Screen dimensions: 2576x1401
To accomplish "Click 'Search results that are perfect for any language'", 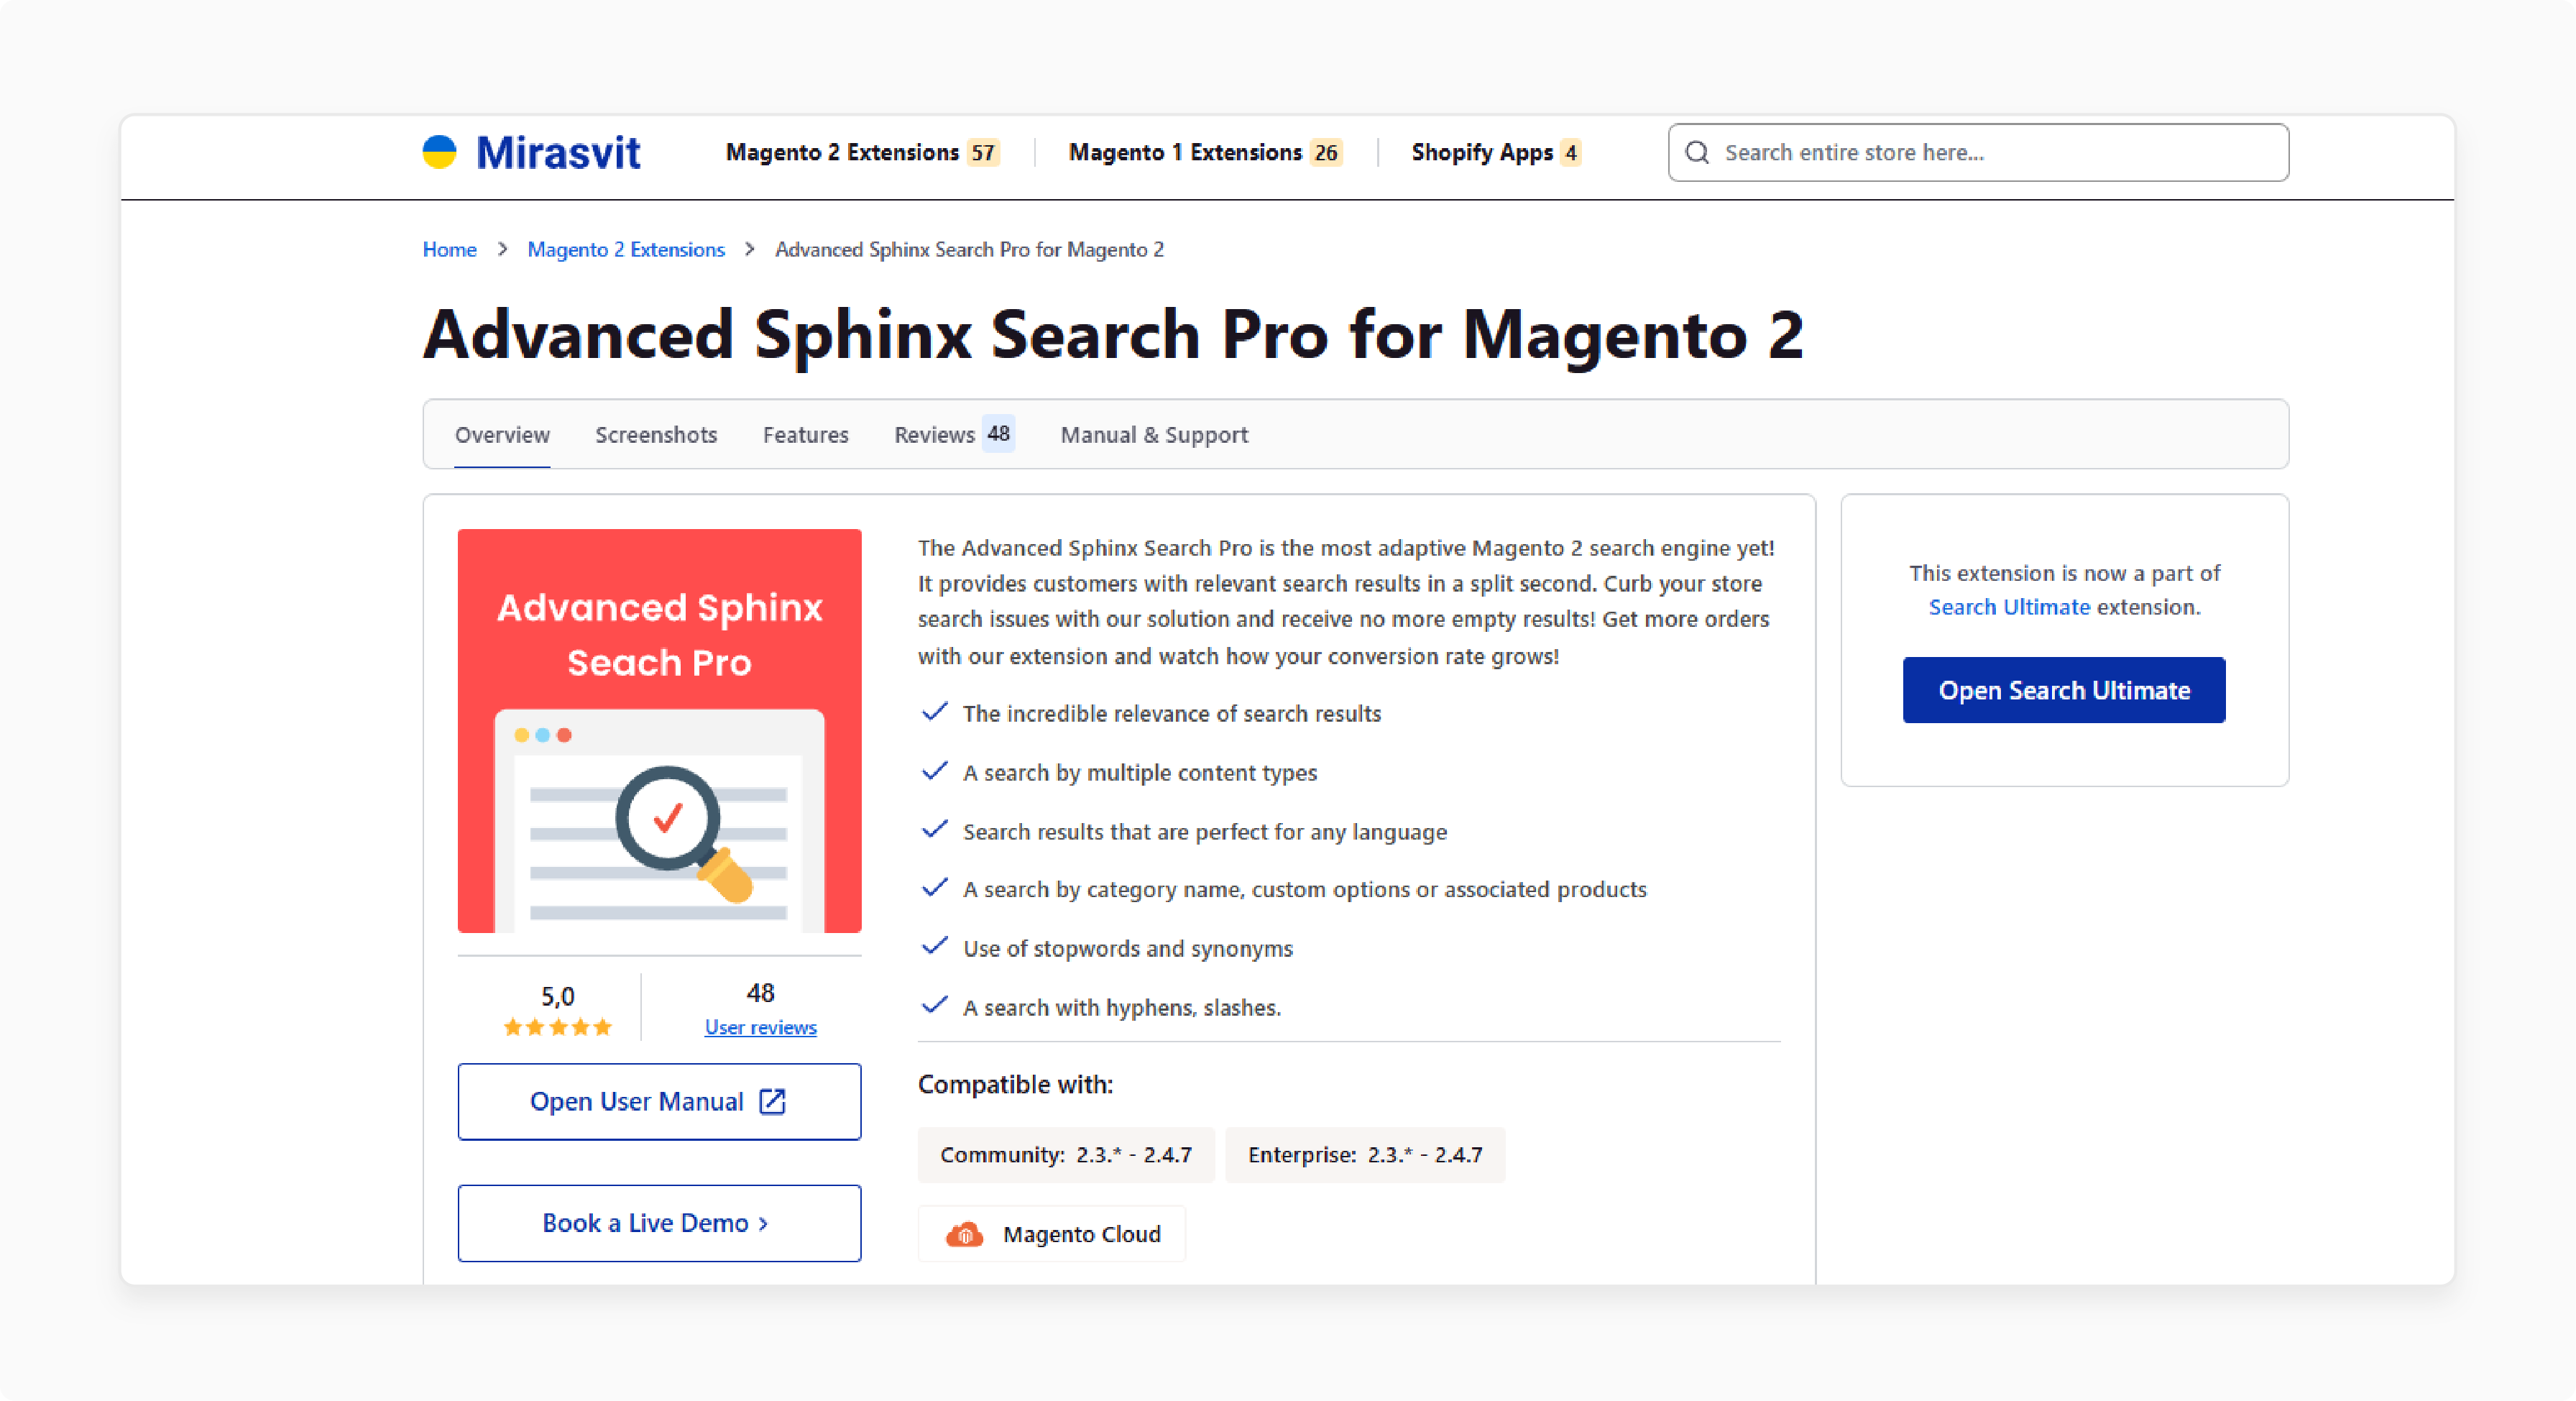I will (1204, 831).
